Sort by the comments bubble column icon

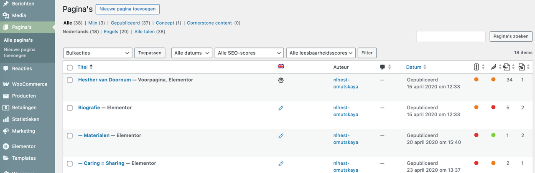(x=382, y=67)
